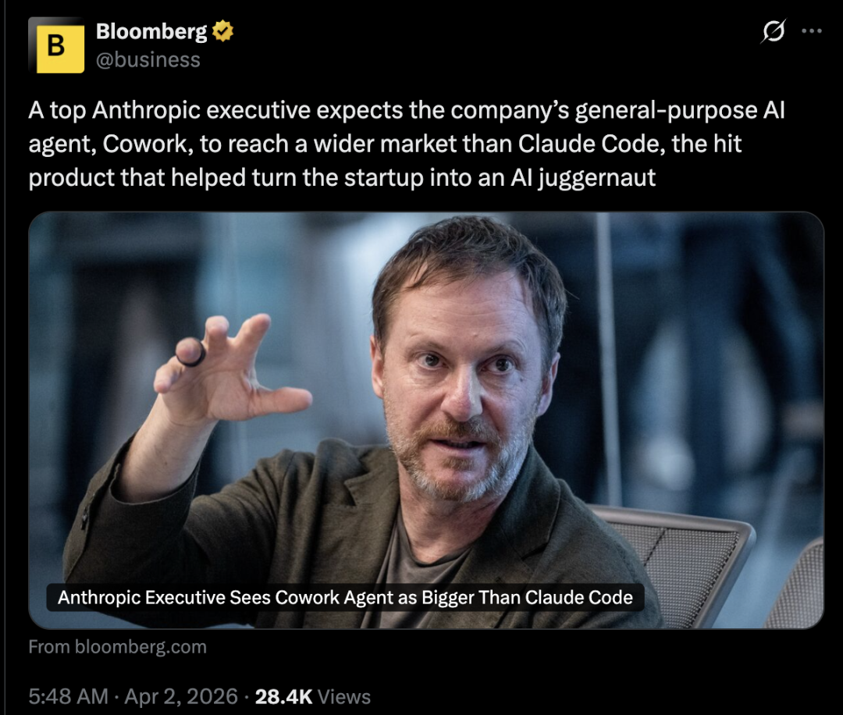
Task: Click the 5:48 AM time text
Action: click(x=68, y=696)
